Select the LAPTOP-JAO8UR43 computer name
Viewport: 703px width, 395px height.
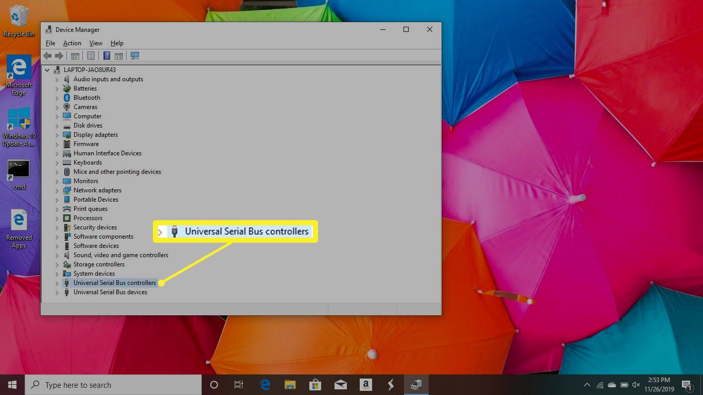(90, 70)
